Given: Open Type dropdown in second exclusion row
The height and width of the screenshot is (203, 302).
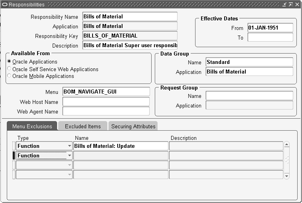Looking at the screenshot, I should (69, 155).
